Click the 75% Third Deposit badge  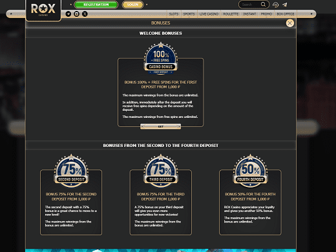coord(161,170)
